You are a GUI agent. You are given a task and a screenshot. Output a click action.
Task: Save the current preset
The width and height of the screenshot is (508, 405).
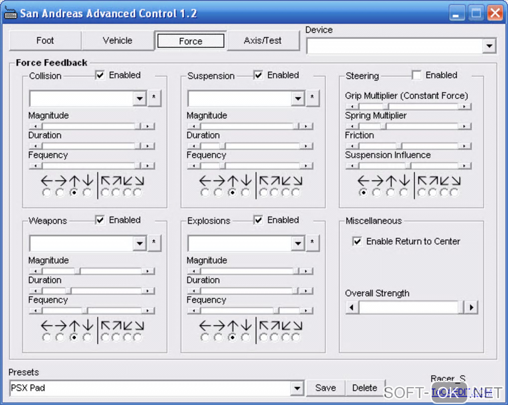pos(326,388)
